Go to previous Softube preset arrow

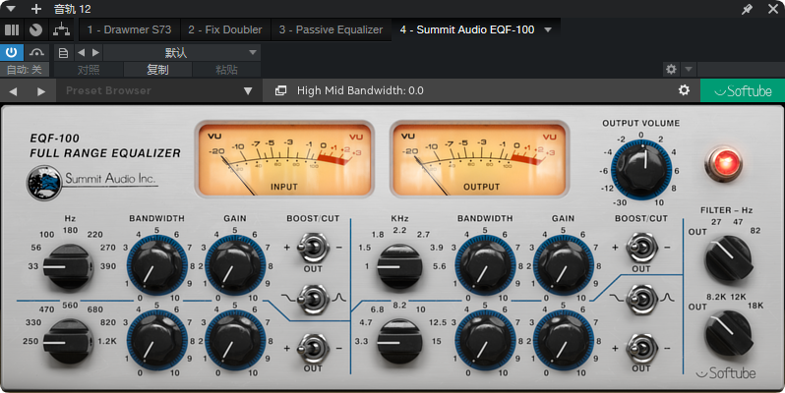(x=13, y=91)
